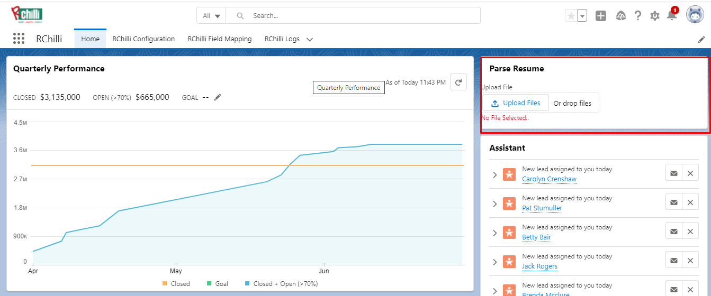This screenshot has width=711, height=296.
Task: Open the App Launcher grid icon
Action: 19,39
